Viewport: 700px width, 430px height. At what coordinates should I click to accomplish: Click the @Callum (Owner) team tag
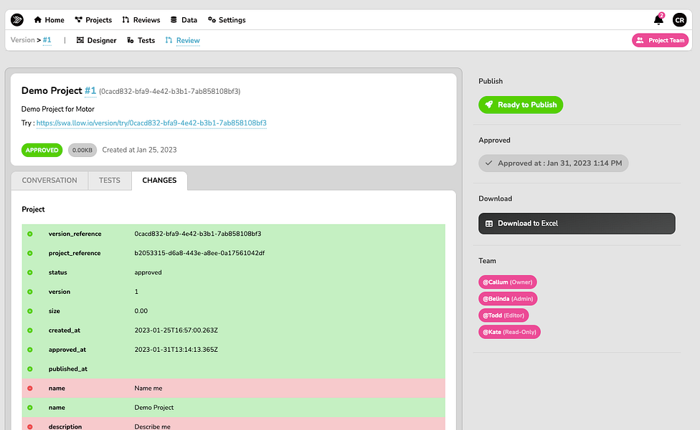[508, 282]
